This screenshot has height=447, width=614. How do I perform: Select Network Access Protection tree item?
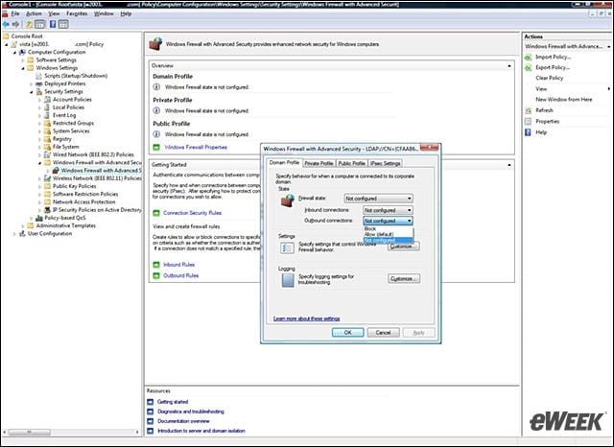[x=83, y=202]
